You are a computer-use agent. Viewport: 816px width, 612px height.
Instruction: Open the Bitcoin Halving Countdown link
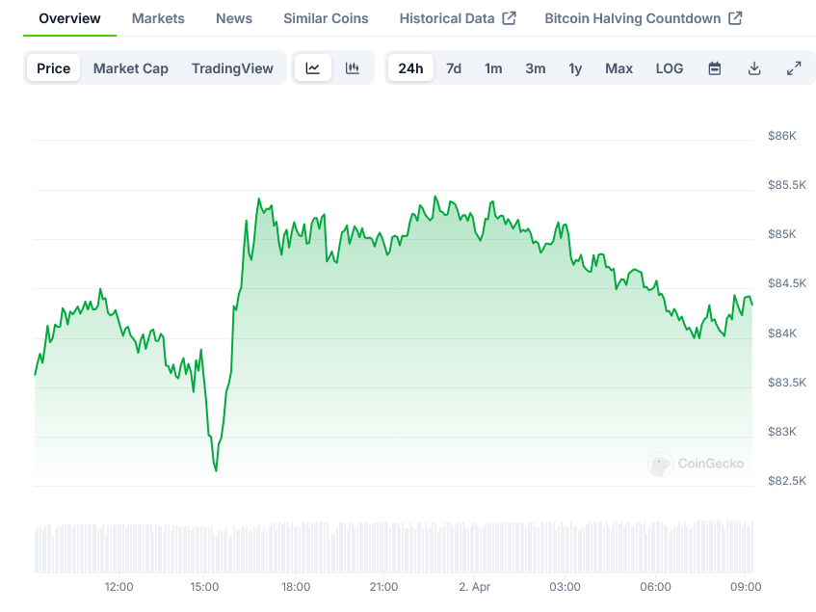(644, 18)
